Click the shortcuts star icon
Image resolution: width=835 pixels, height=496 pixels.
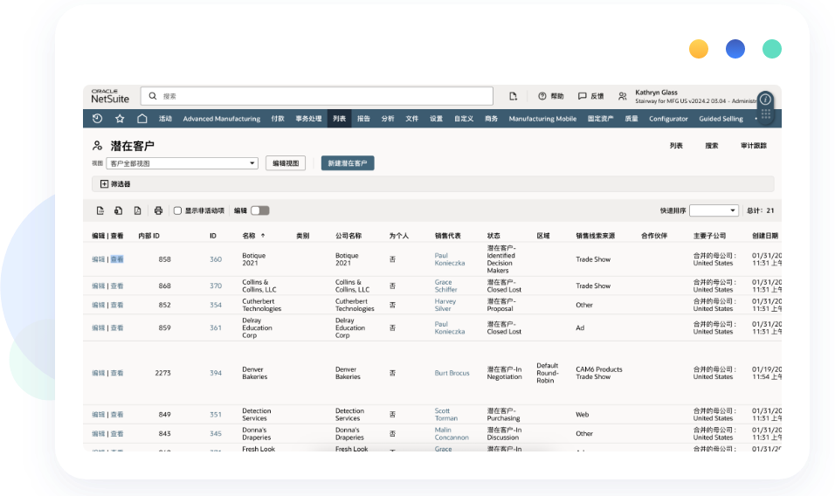(x=120, y=119)
